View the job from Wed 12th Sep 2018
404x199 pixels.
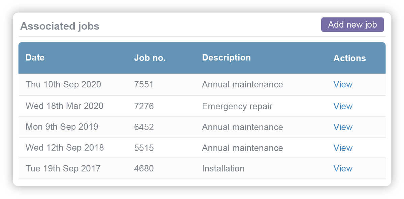tap(343, 148)
